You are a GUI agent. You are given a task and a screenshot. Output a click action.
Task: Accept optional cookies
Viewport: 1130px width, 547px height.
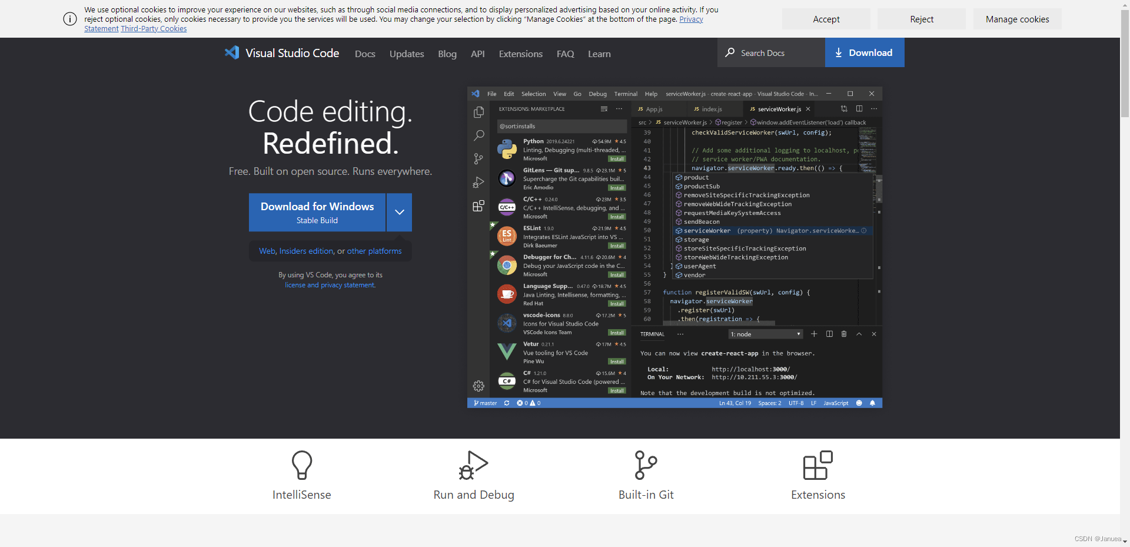pos(826,19)
